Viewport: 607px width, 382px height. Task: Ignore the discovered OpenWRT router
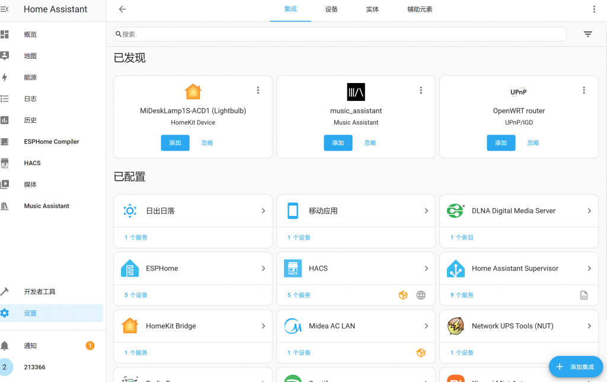[533, 143]
